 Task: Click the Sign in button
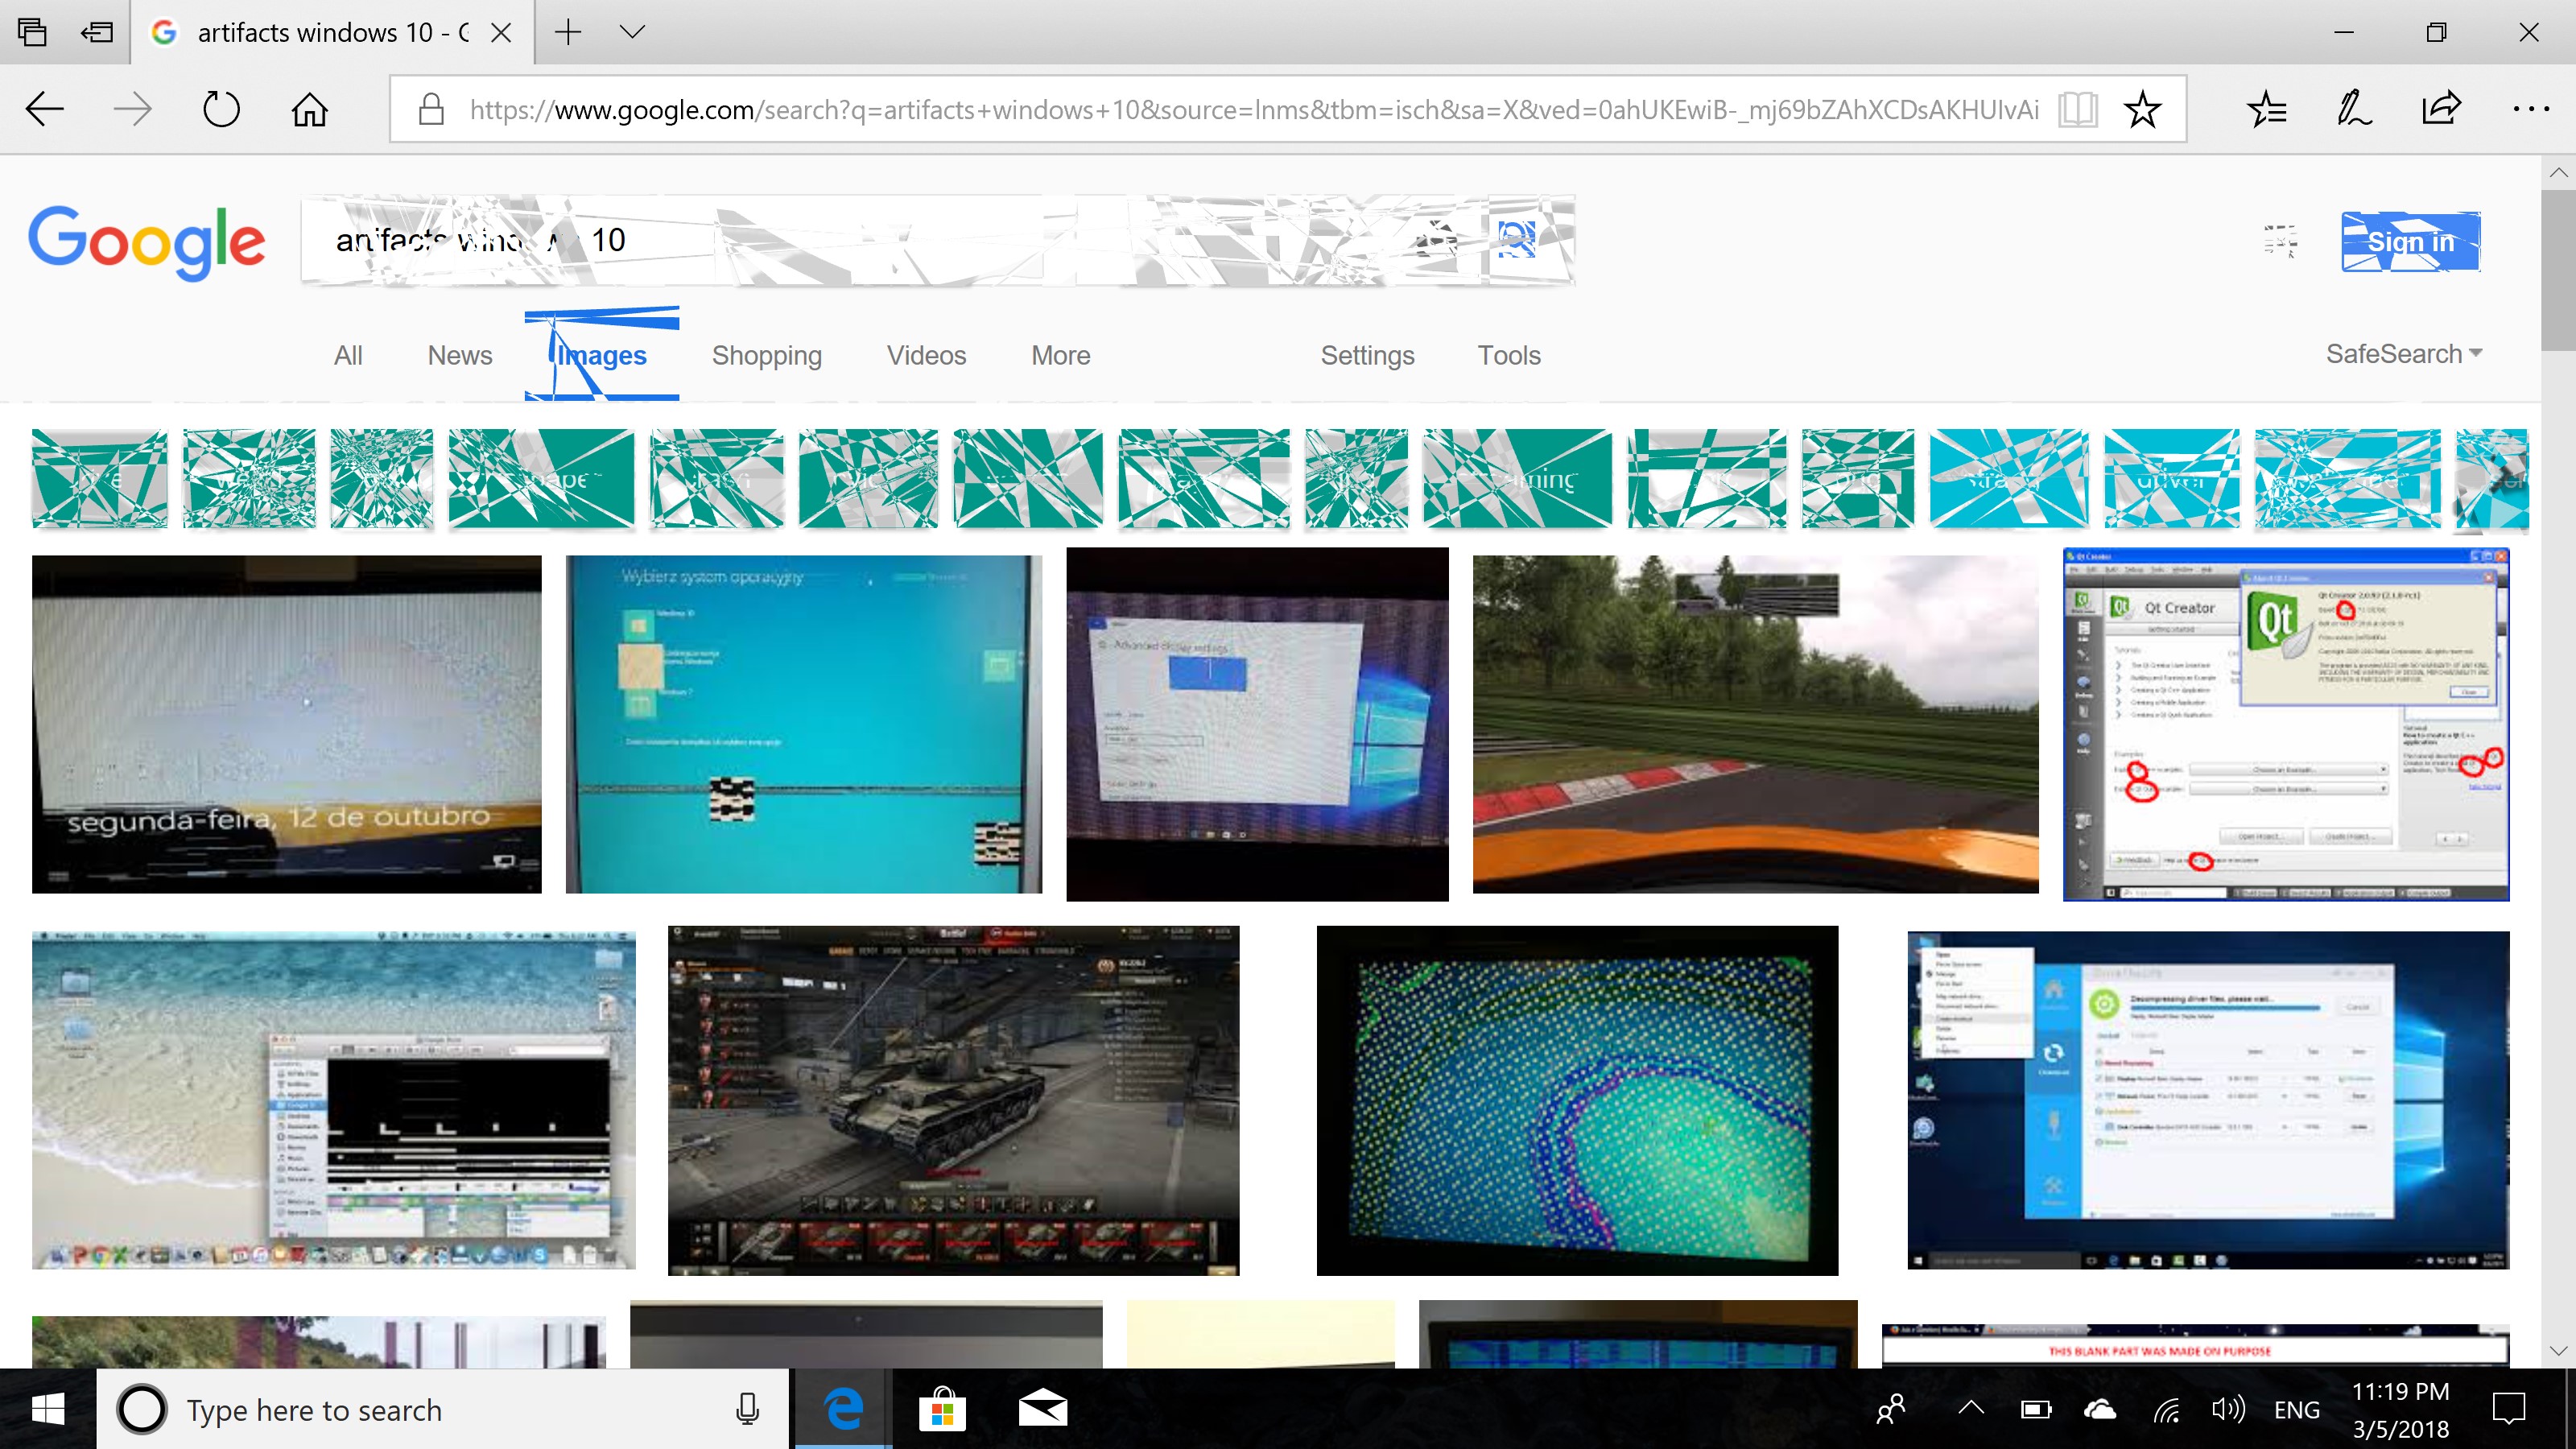[2410, 242]
